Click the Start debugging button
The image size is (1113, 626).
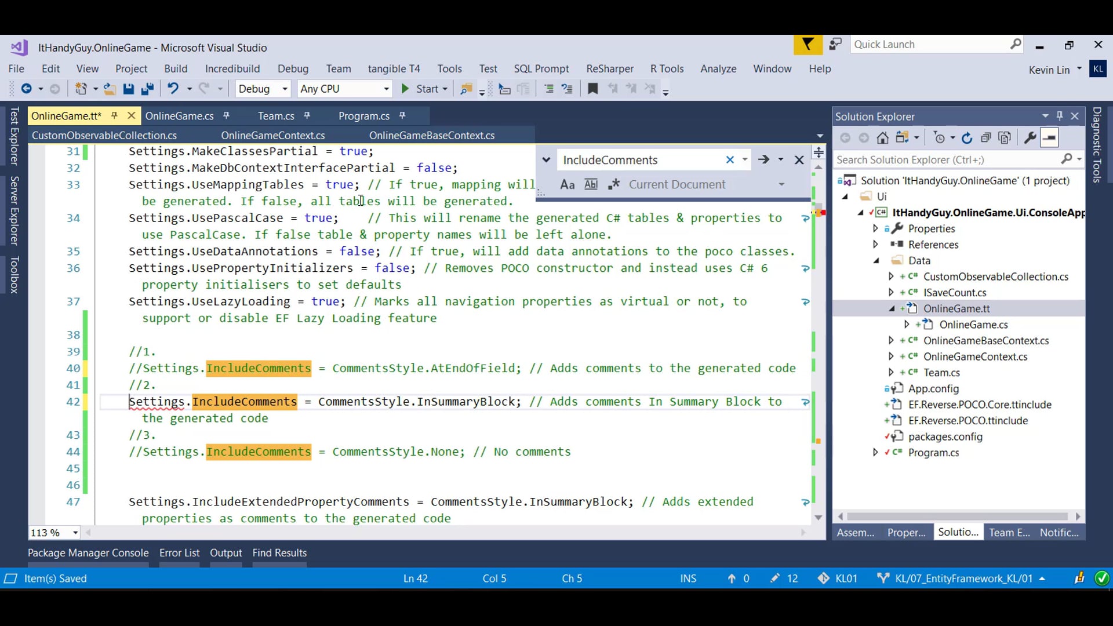tap(422, 89)
